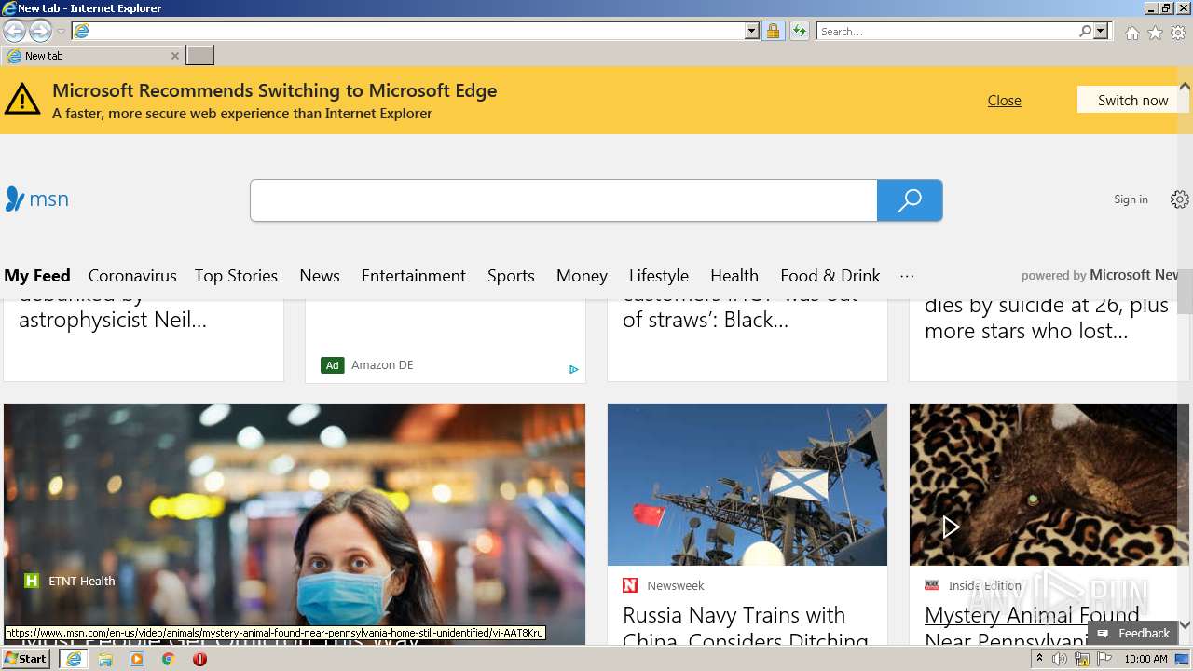Image resolution: width=1193 pixels, height=671 pixels.
Task: Click the taskbar clock showing 10:00 AM
Action: point(1145,659)
